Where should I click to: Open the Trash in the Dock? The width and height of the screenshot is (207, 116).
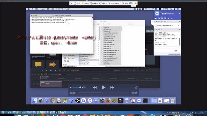pyautogui.click(x=172, y=101)
